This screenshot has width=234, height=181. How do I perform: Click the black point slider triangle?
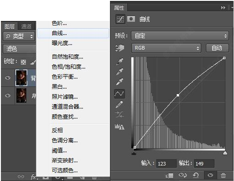point(134,153)
